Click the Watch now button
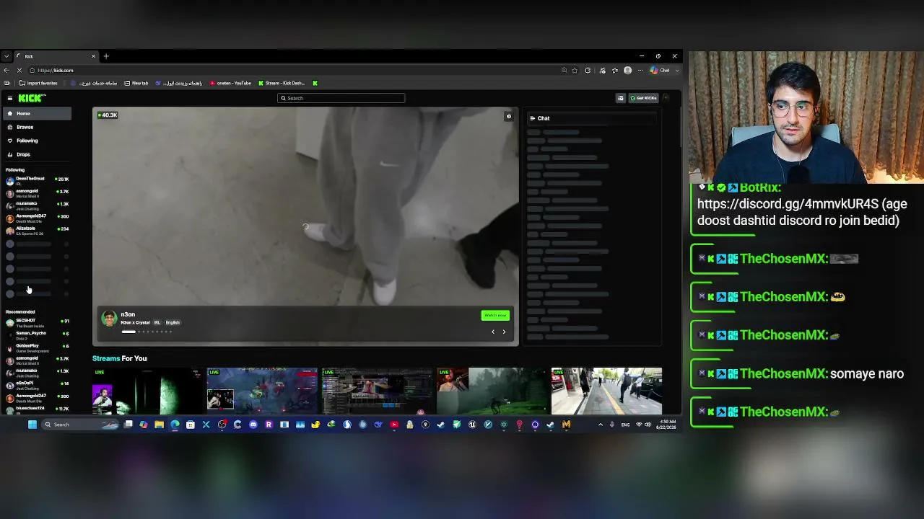The image size is (924, 519). [495, 315]
